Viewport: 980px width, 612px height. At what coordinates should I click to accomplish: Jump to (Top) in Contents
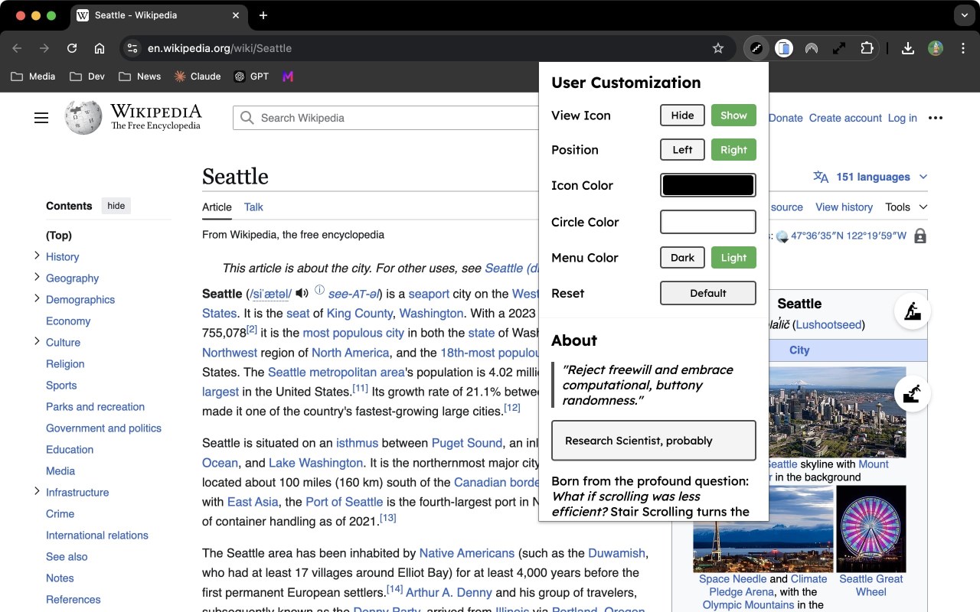tap(59, 235)
